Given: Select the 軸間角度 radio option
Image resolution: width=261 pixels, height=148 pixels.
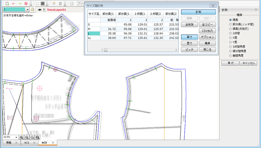Looking at the screenshot, I should click(230, 55).
